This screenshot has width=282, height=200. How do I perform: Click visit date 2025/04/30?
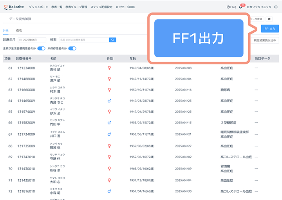(x=183, y=191)
